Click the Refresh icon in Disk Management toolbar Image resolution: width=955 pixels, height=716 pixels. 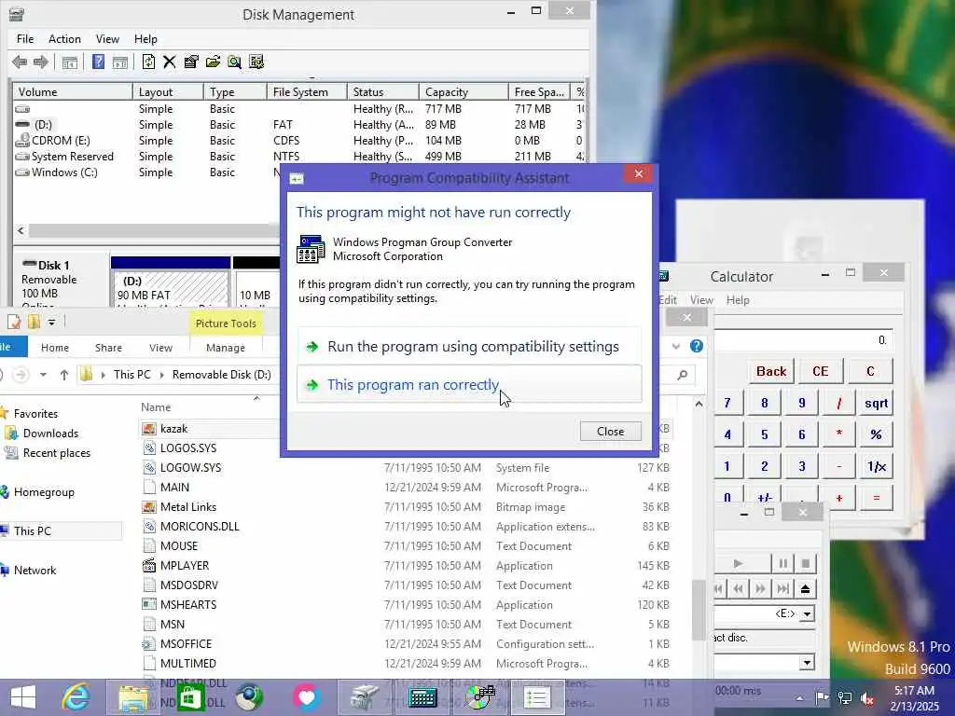[x=148, y=62]
